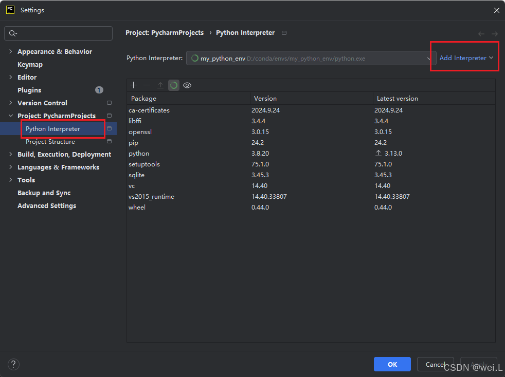Close the Settings dialog
Screen dimensions: 505x377
[497, 10]
